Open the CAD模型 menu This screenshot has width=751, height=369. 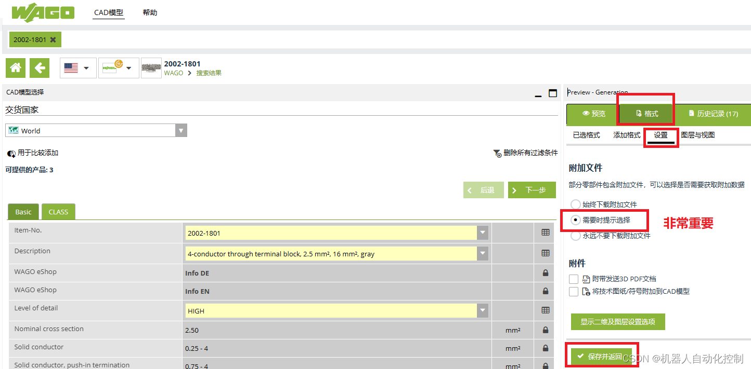[109, 12]
